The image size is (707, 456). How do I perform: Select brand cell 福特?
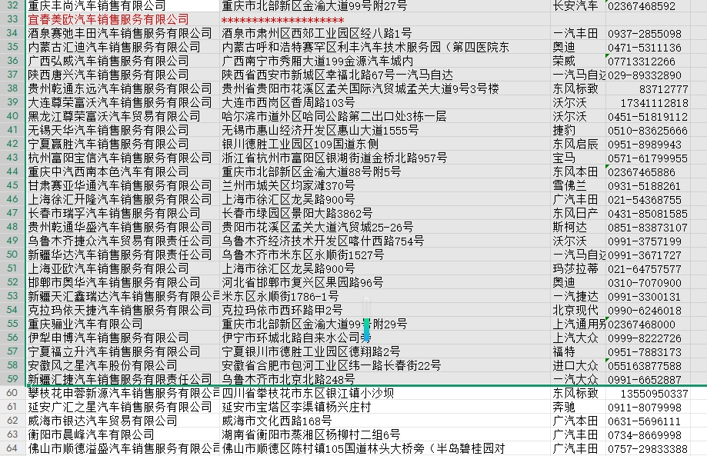[578, 352]
